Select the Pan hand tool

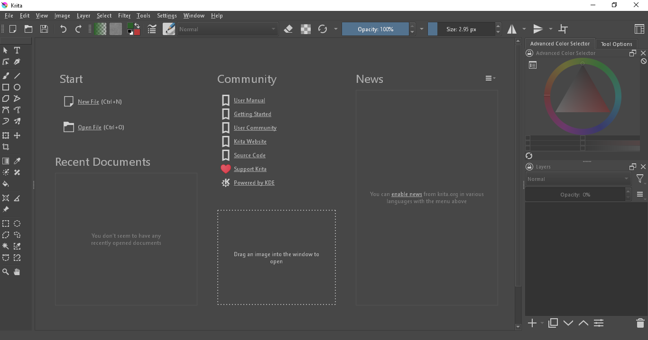pos(17,272)
